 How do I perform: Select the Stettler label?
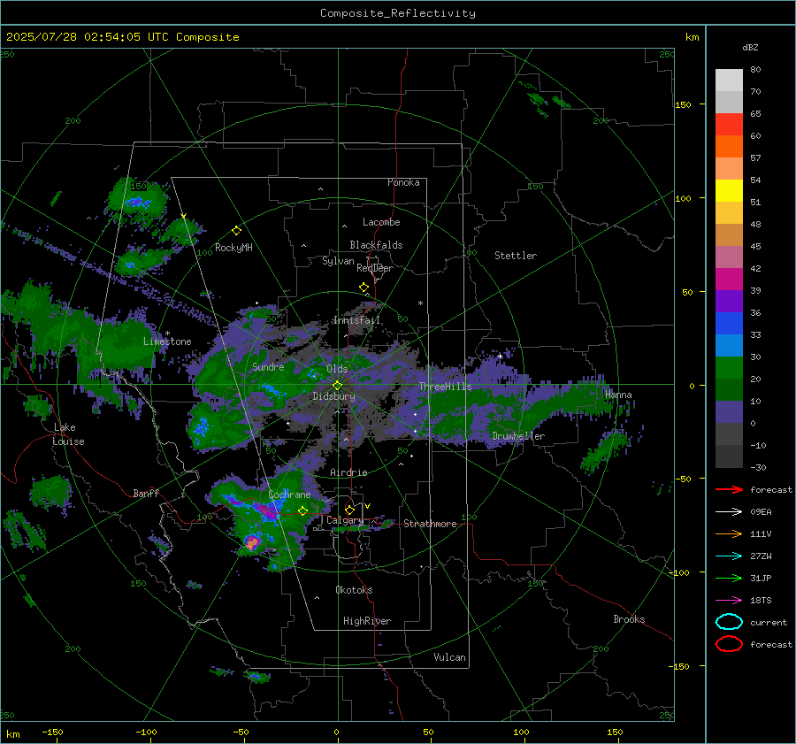coord(516,256)
